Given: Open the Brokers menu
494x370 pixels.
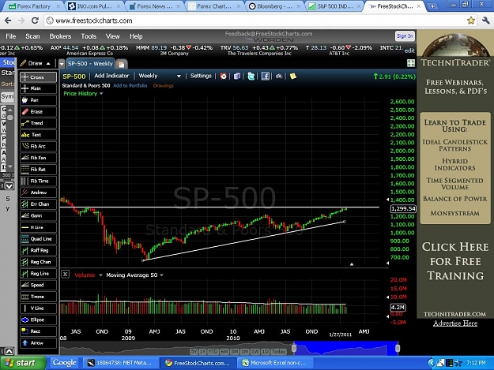Looking at the screenshot, I should (x=60, y=36).
